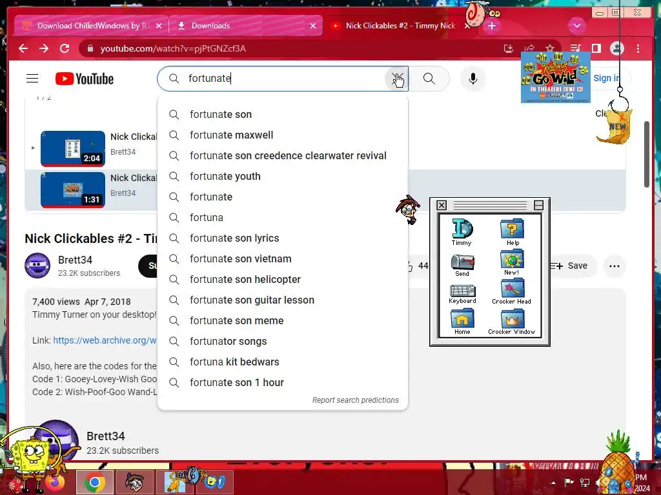
Task: Sign in to YouTube
Action: 607,78
